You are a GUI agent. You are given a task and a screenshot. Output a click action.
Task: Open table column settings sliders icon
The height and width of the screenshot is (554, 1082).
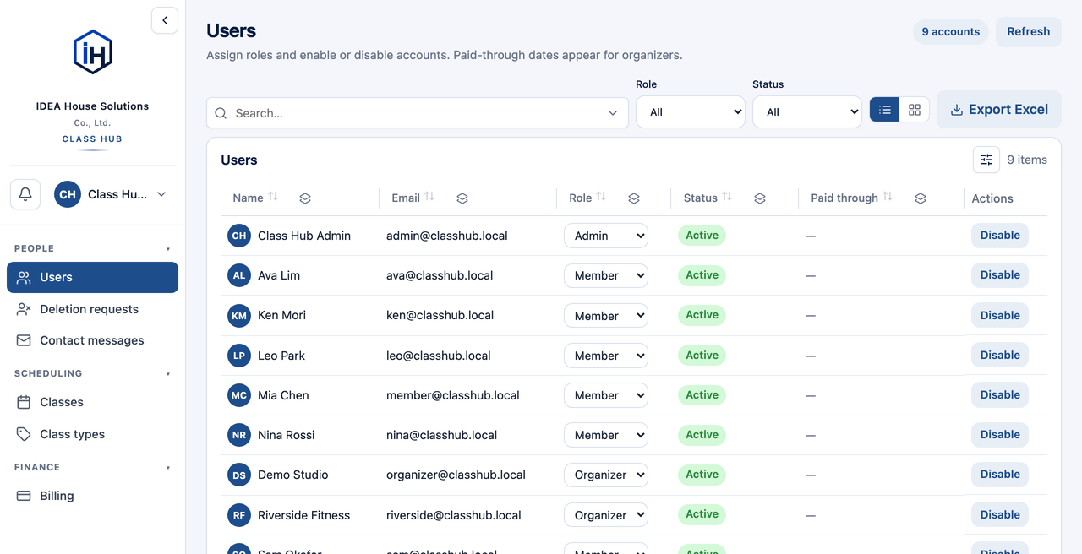coord(986,160)
